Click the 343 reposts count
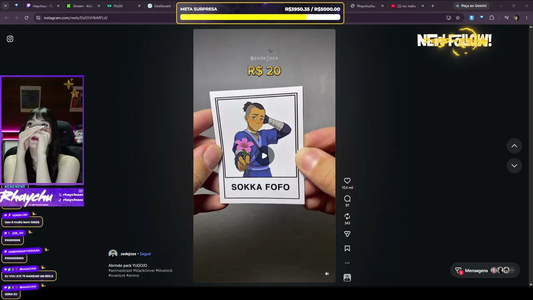 tap(347, 223)
